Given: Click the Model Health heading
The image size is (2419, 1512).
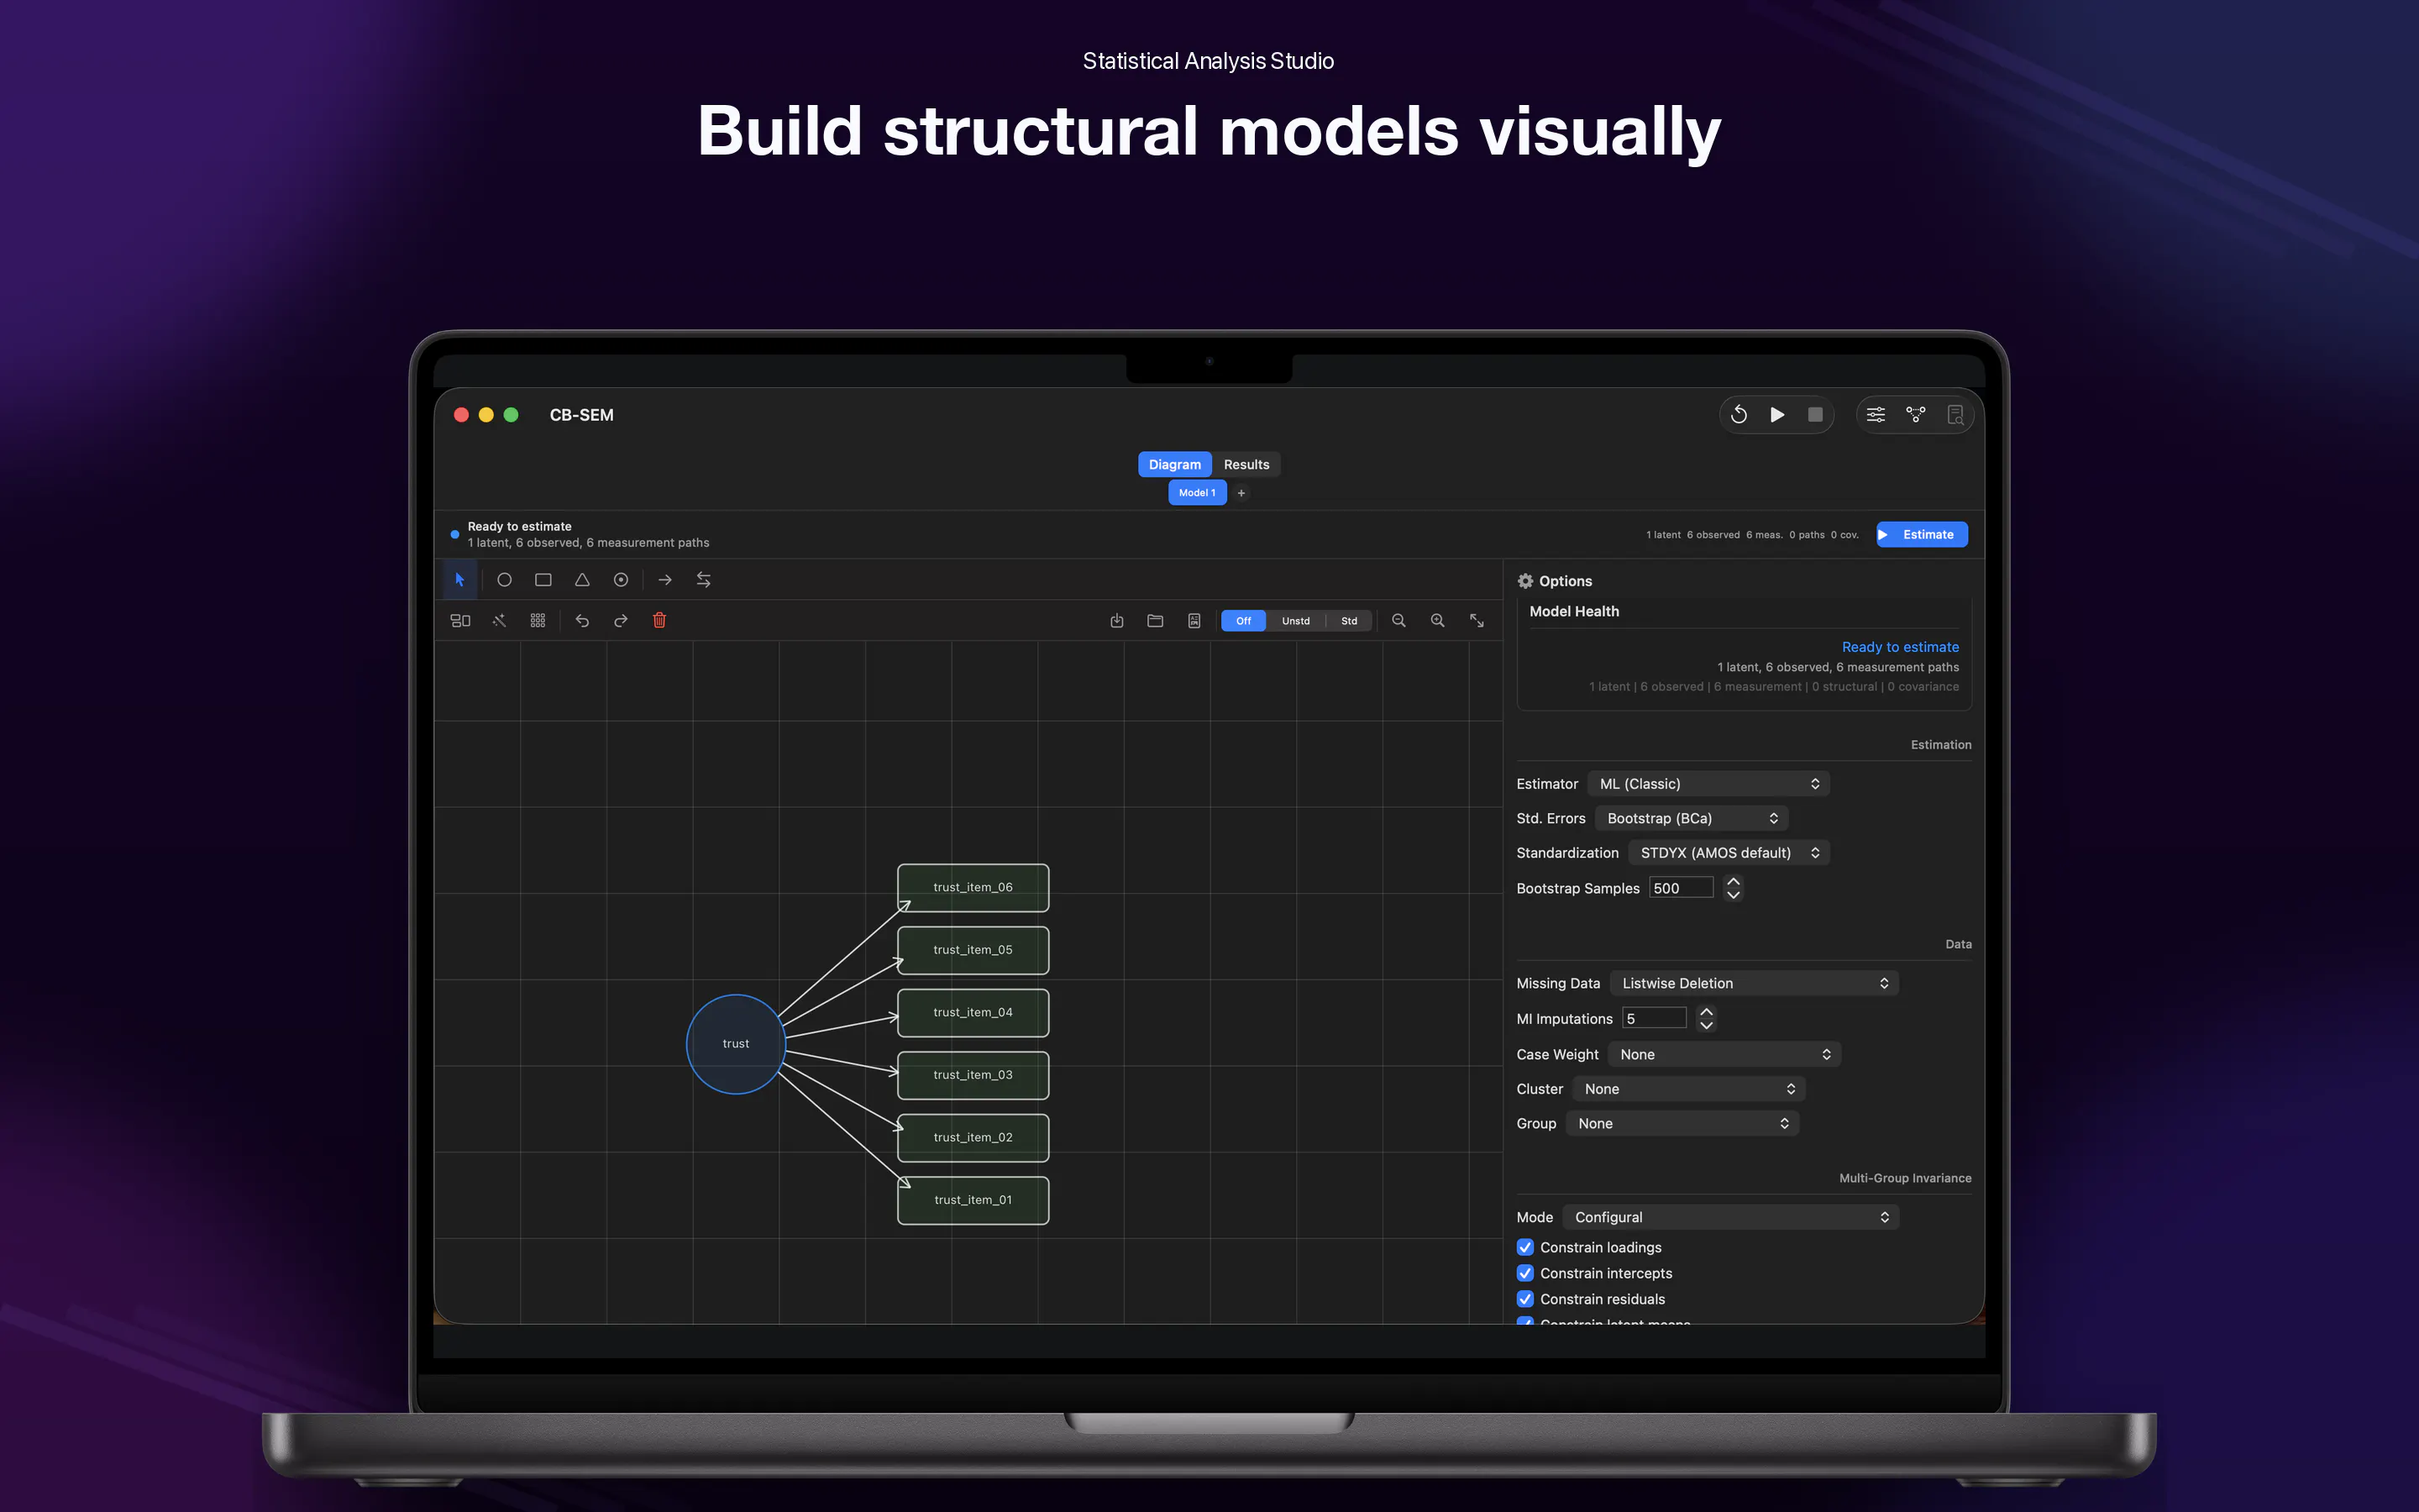Looking at the screenshot, I should tap(1574, 611).
